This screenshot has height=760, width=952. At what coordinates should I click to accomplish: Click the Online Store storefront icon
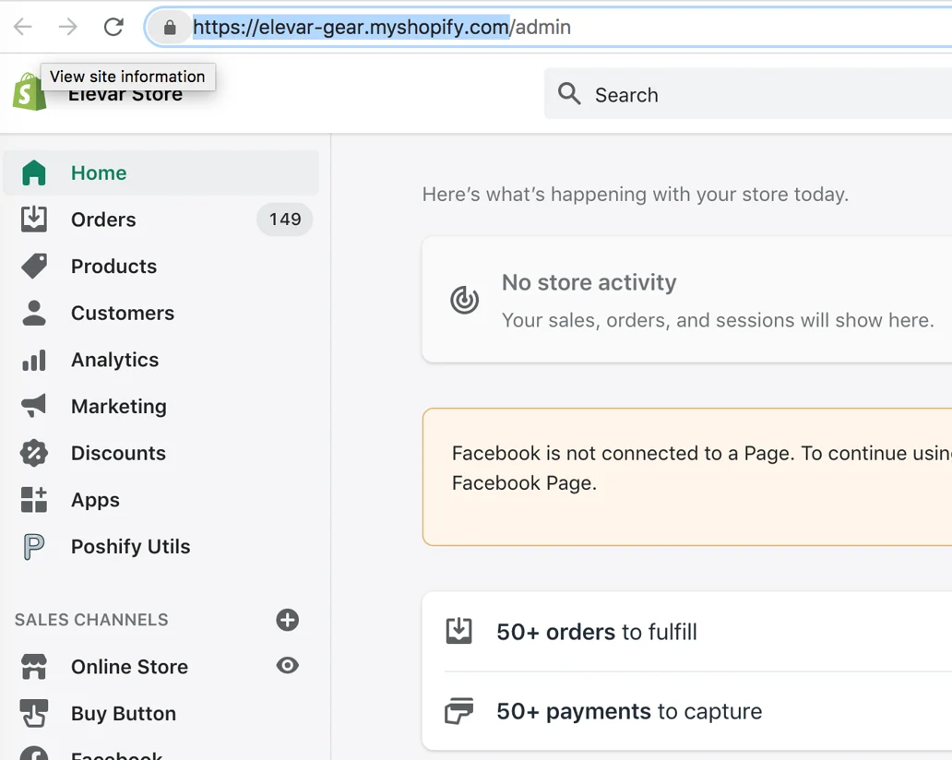(x=34, y=667)
